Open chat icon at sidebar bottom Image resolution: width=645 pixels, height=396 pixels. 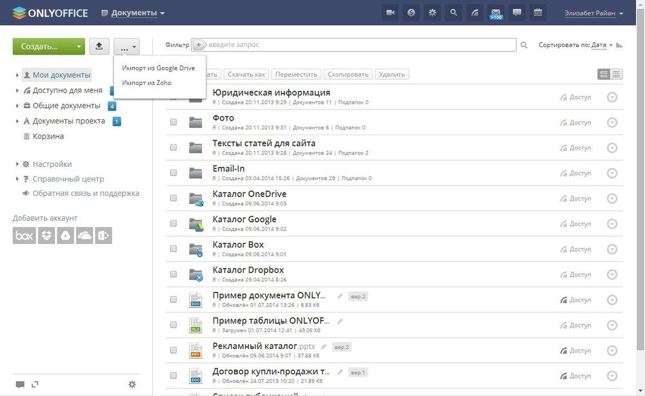[20, 384]
